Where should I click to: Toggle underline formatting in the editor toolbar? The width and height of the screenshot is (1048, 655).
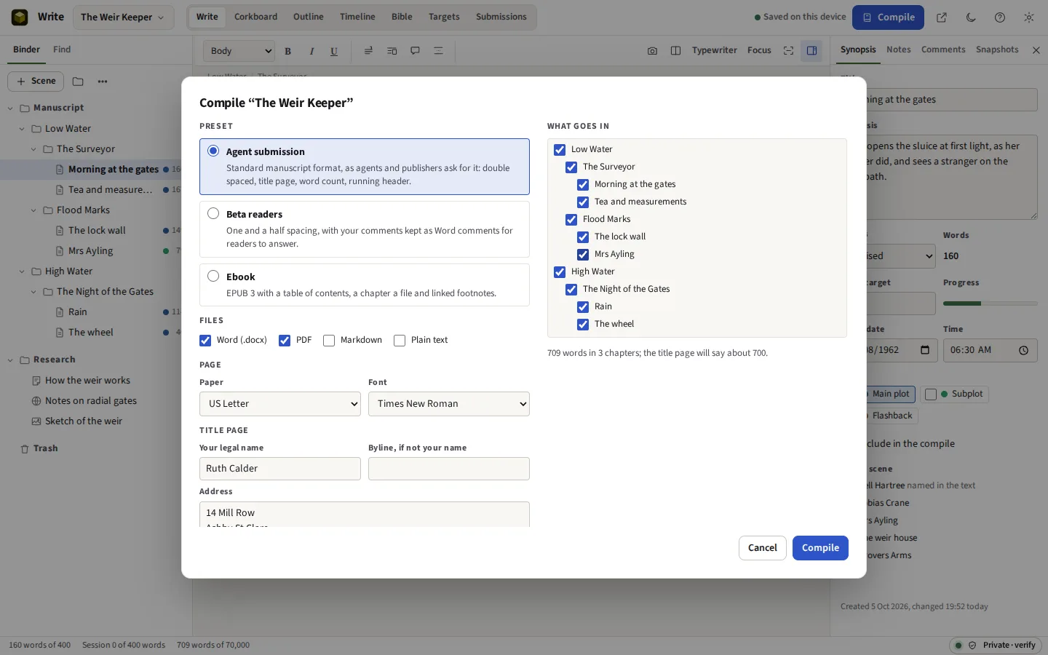334,51
